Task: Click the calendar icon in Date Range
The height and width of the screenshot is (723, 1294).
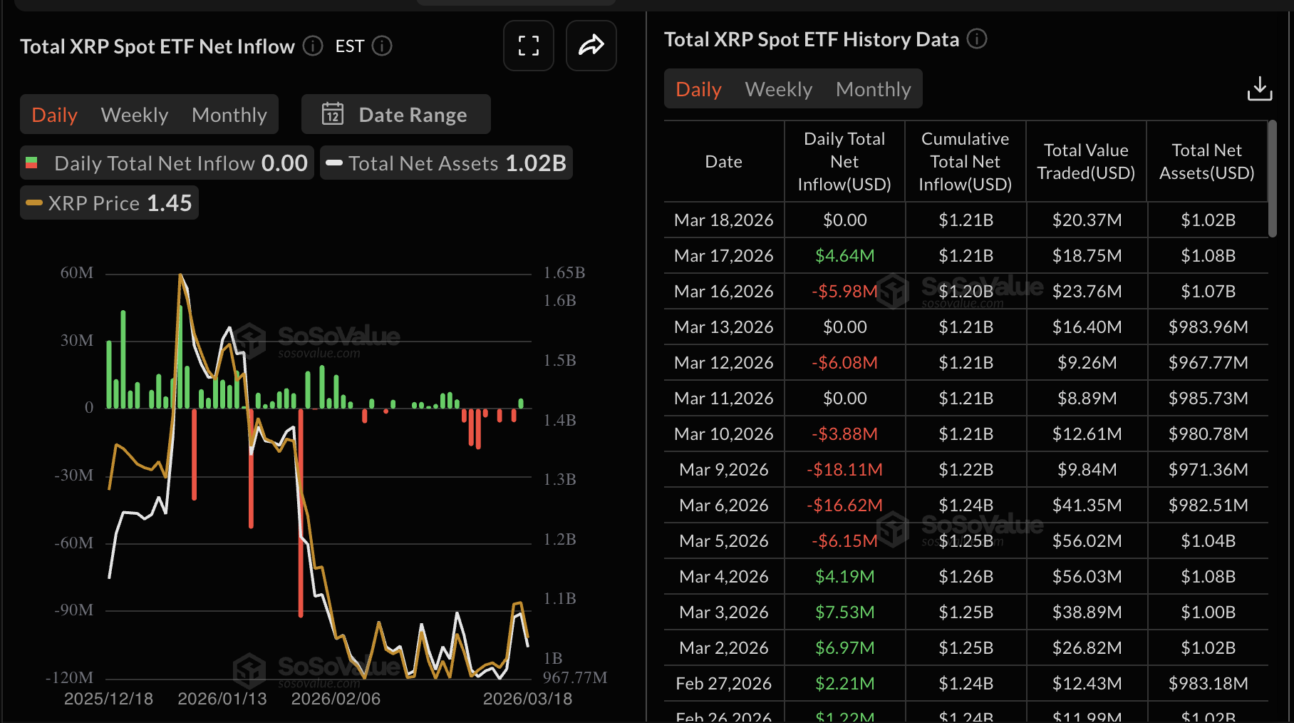Action: point(332,115)
